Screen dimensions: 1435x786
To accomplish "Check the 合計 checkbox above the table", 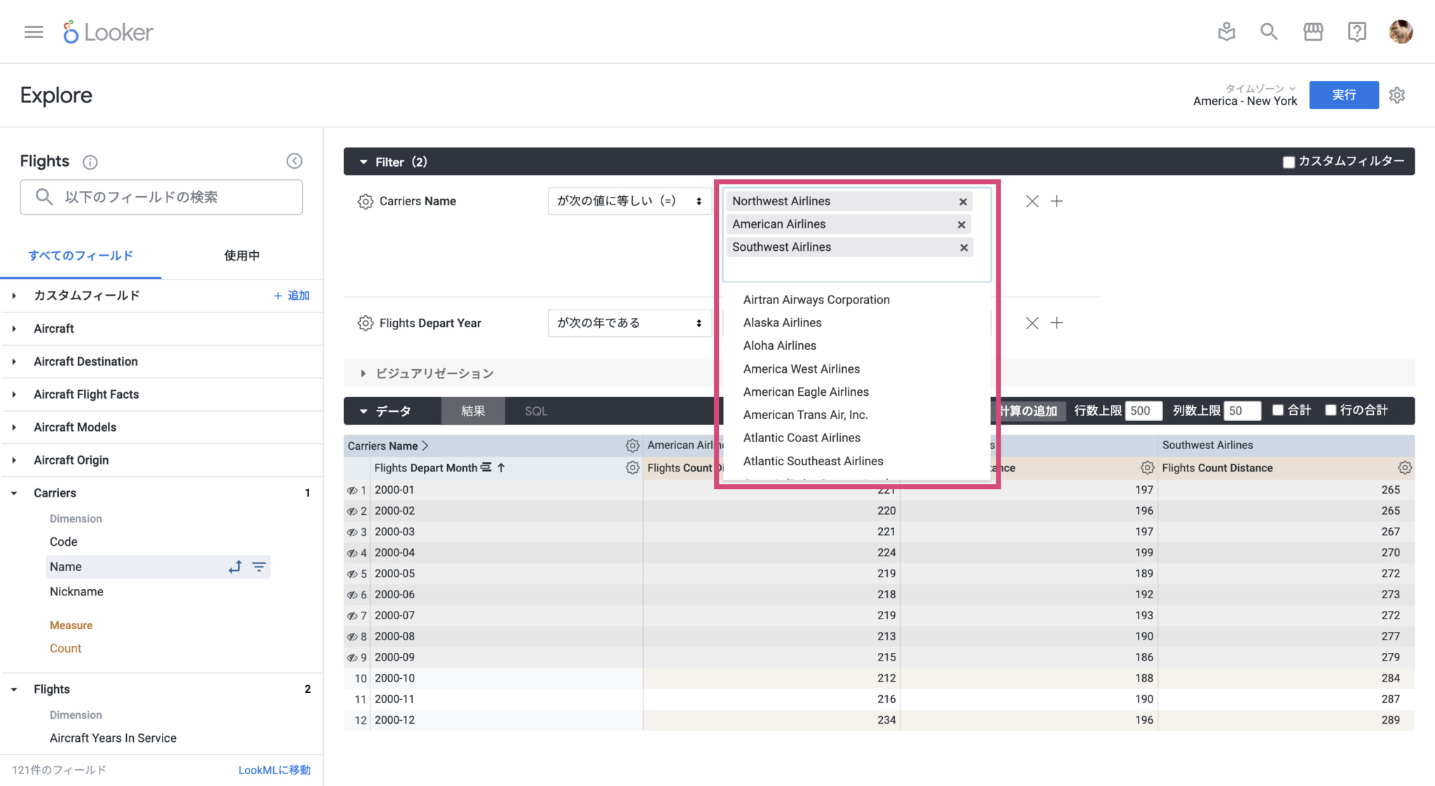I will (1278, 411).
